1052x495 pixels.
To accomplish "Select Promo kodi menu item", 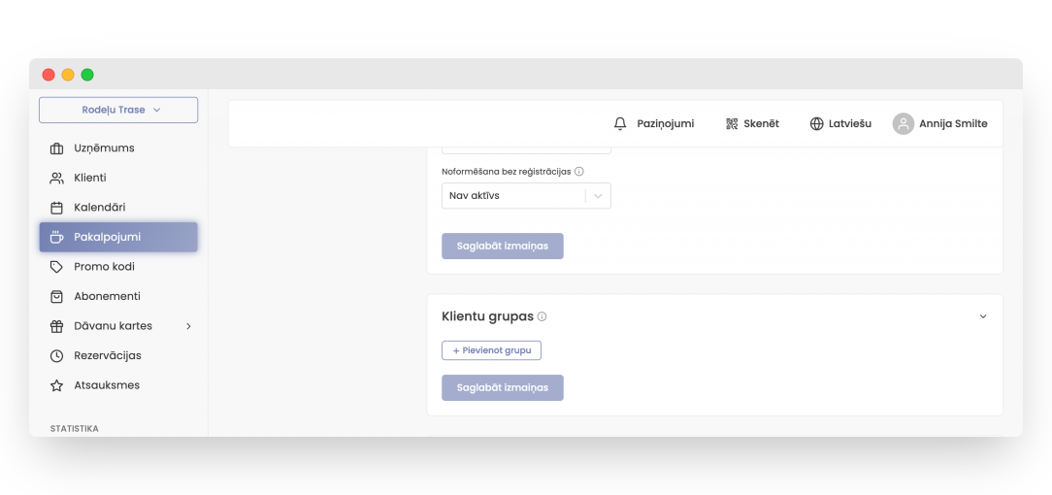I will (x=104, y=267).
